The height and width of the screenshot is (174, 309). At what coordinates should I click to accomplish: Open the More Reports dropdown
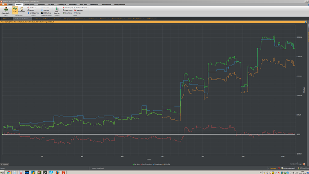pos(57,11)
